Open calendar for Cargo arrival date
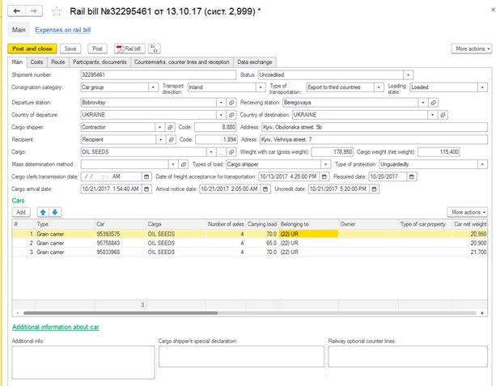Viewport: 496px width, 386px height. tap(146, 189)
